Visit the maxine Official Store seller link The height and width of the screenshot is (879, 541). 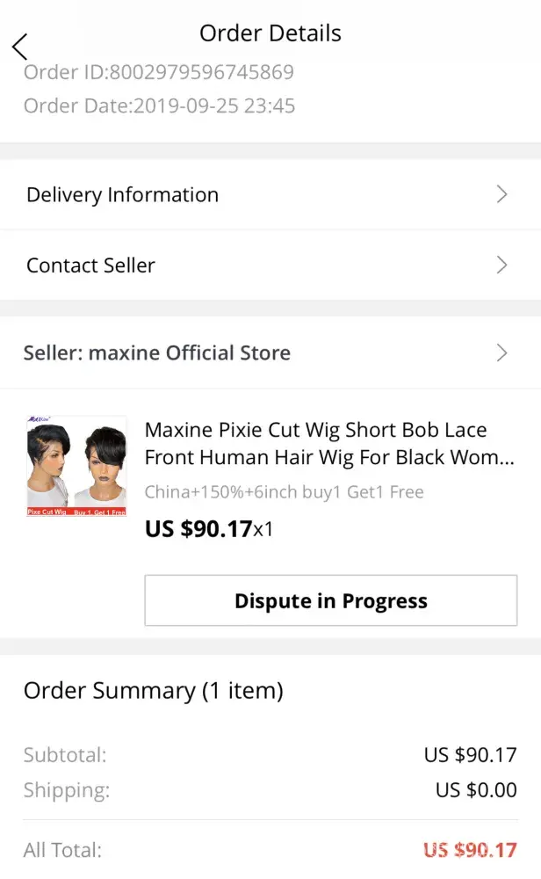point(157,353)
